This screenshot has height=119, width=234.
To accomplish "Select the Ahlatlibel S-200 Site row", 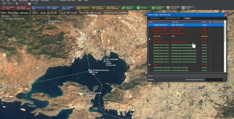I will (186, 31).
